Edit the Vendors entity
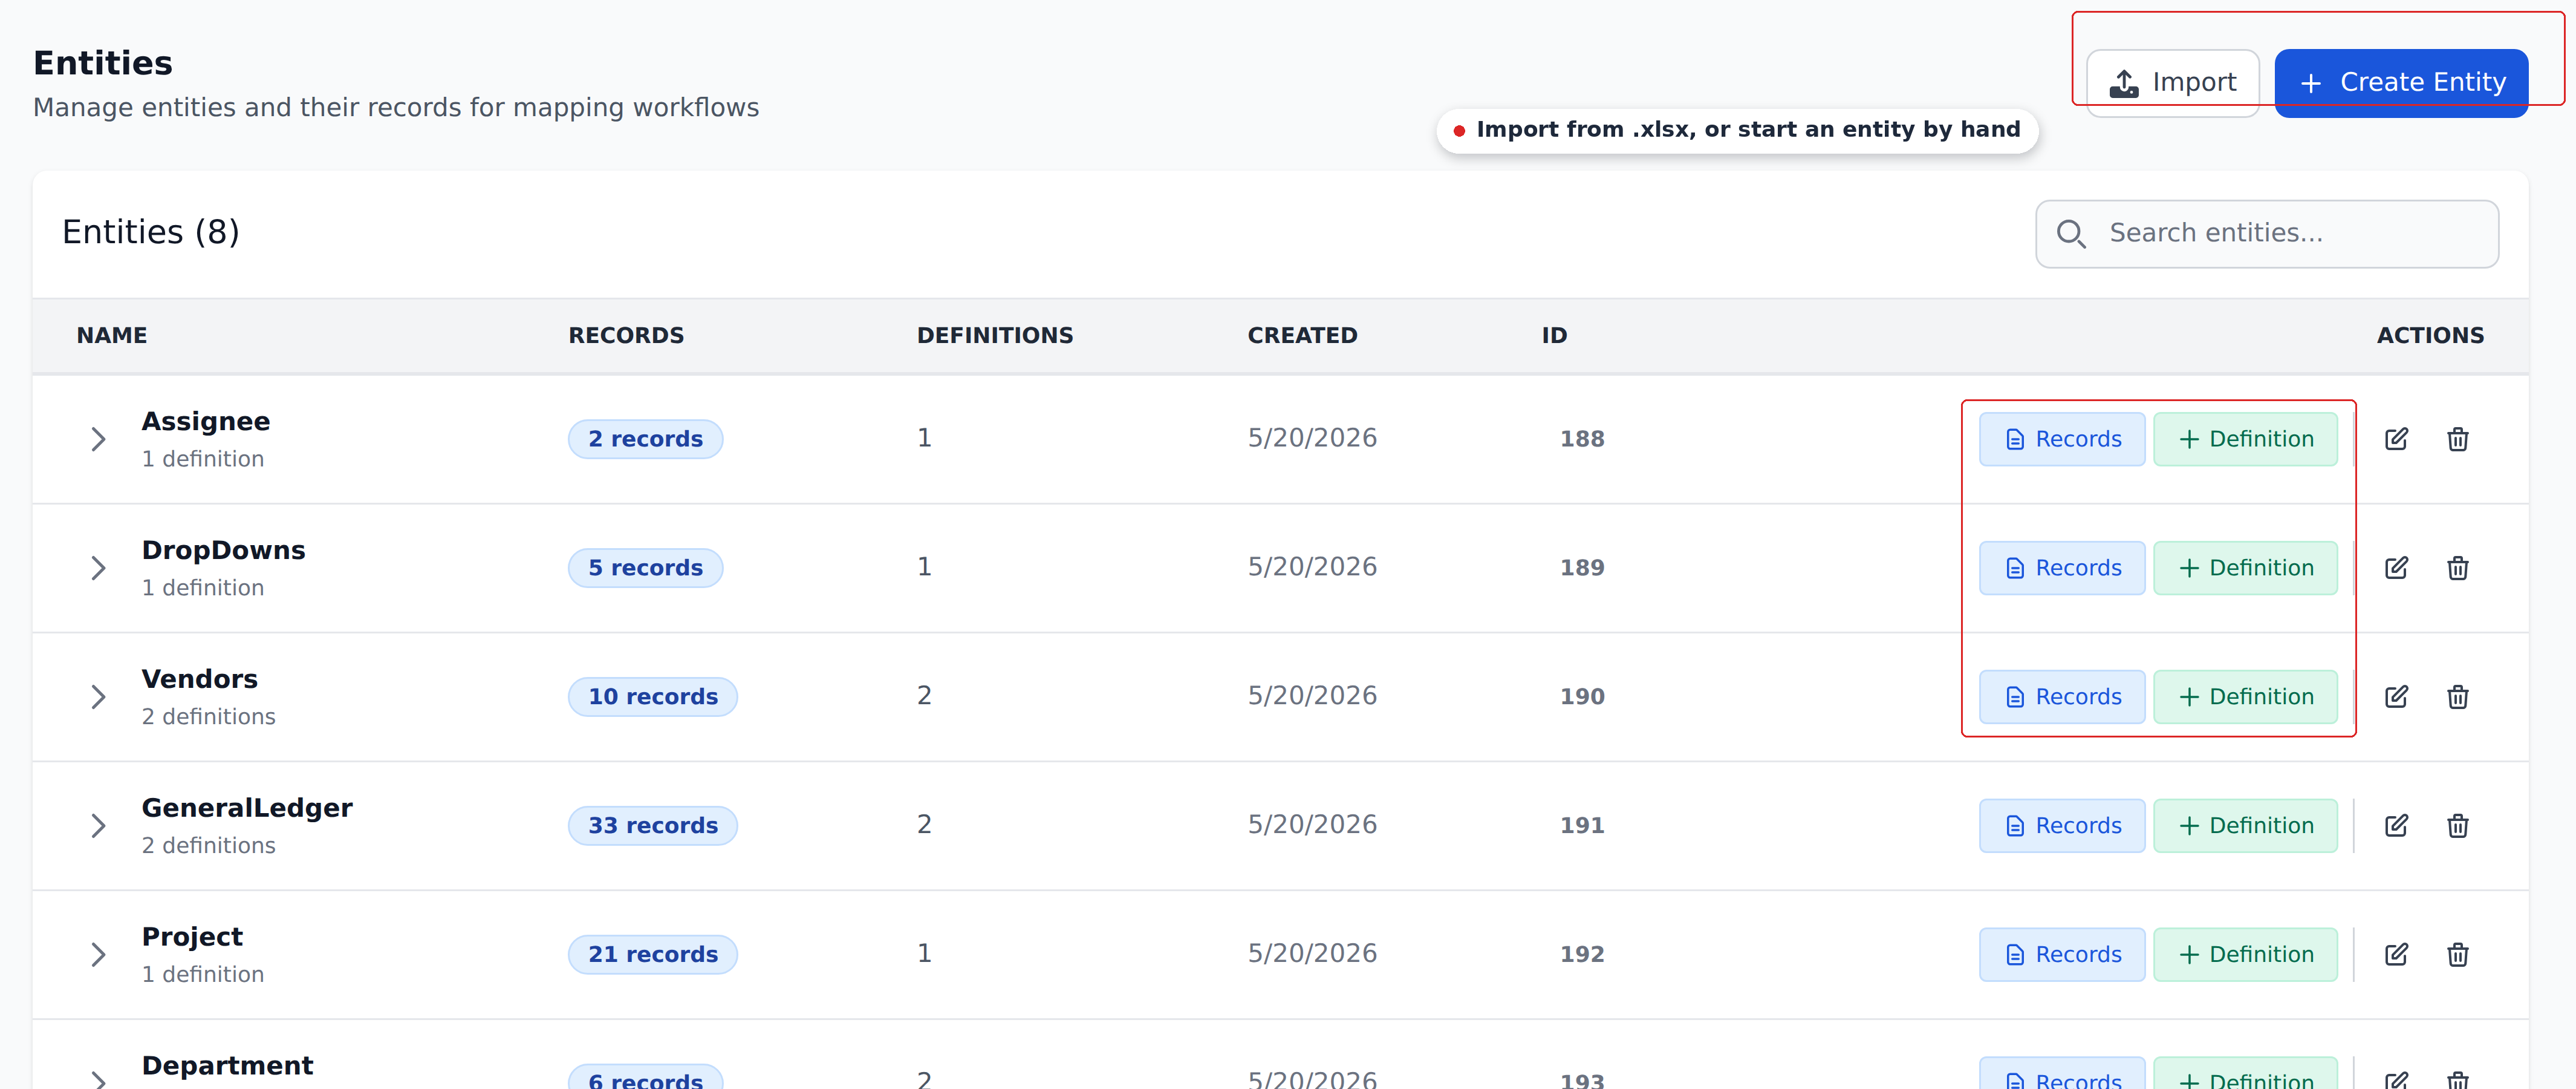This screenshot has width=2576, height=1089. [2396, 696]
